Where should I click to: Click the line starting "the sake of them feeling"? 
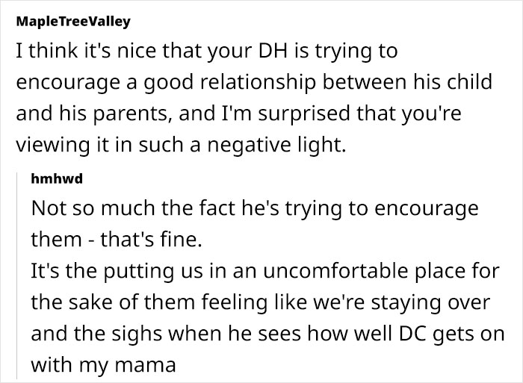pos(261,304)
